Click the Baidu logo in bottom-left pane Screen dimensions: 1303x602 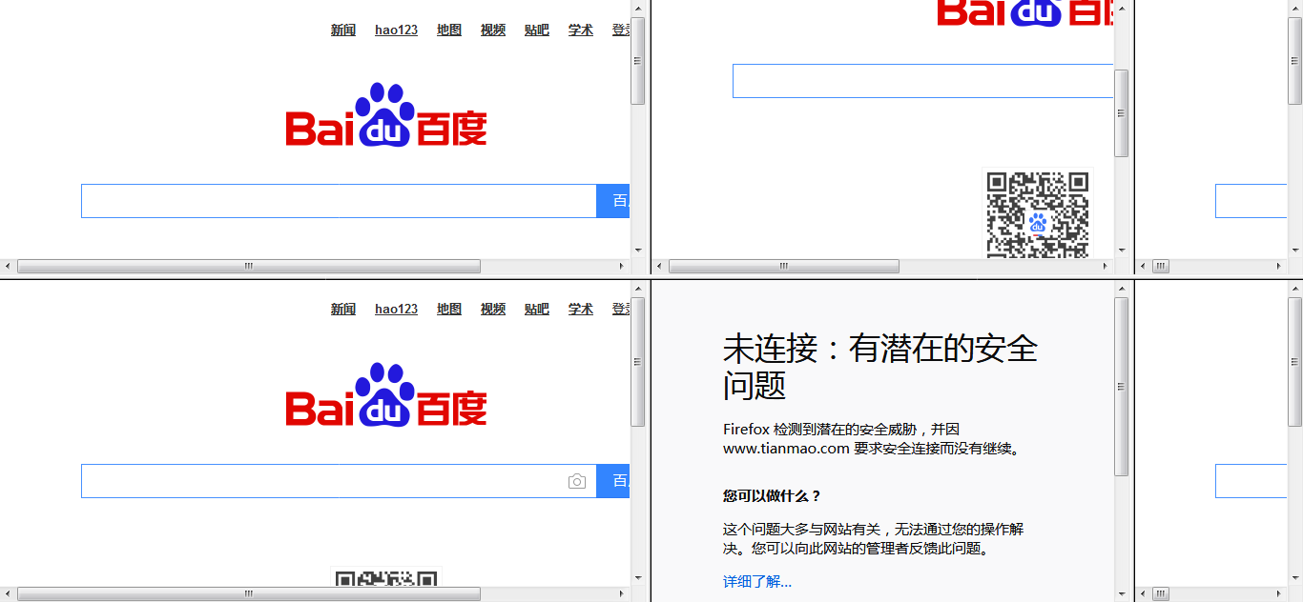pos(386,394)
